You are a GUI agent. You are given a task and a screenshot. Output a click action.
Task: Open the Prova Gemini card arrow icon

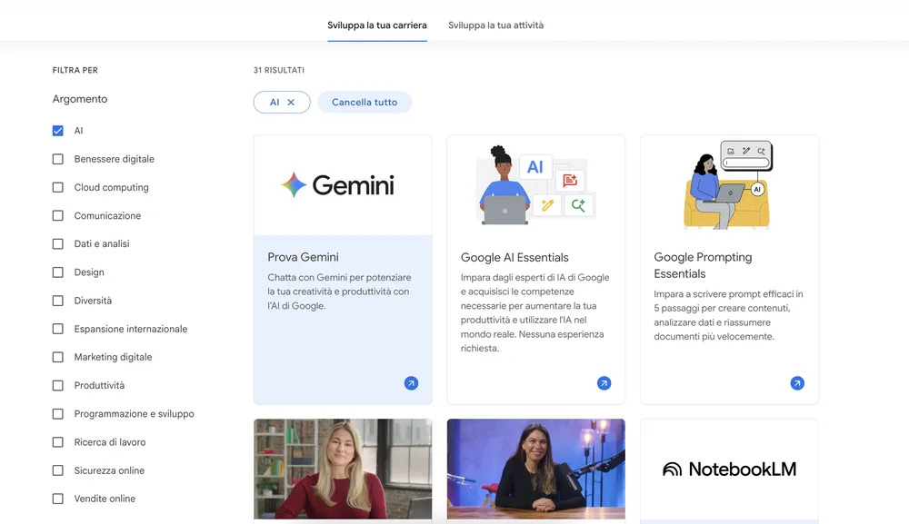411,383
